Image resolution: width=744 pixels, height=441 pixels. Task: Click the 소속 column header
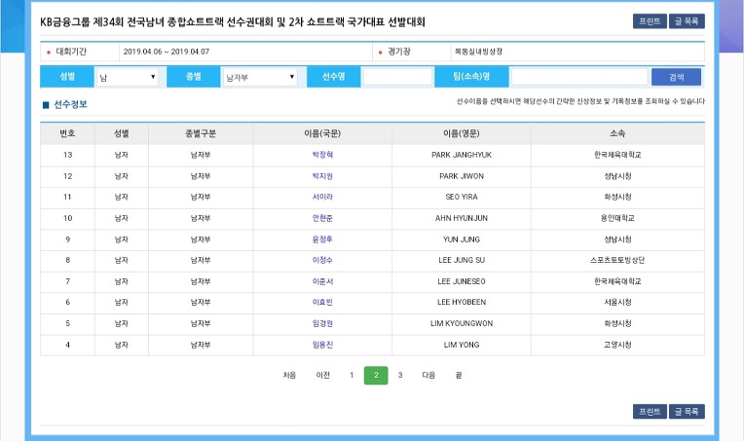coord(617,133)
